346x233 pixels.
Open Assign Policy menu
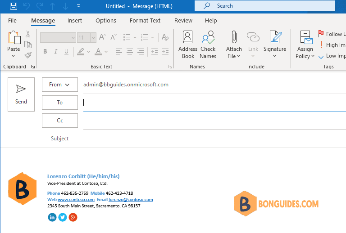coord(305,45)
